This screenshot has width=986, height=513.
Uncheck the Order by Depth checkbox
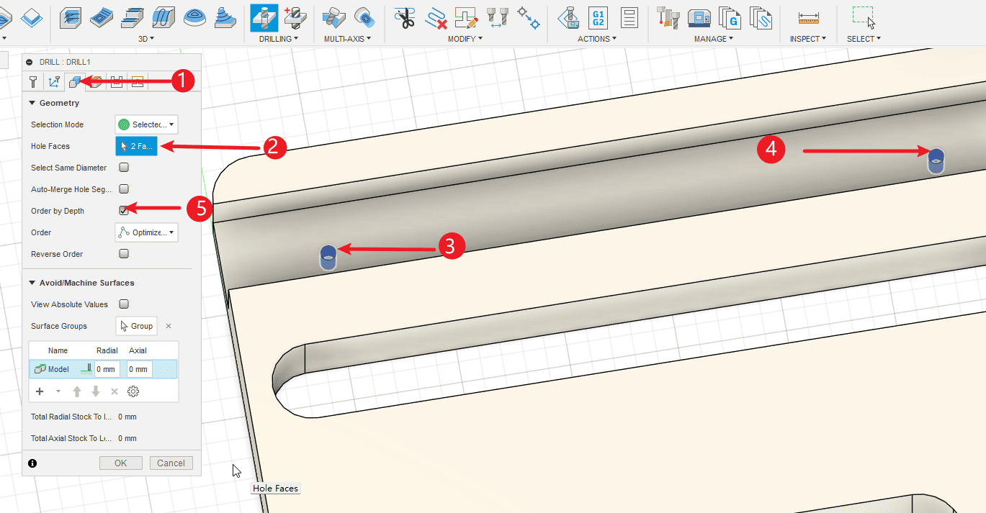124,211
